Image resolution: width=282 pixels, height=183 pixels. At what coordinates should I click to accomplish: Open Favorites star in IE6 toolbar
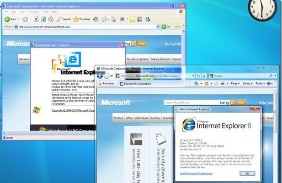click(x=82, y=19)
